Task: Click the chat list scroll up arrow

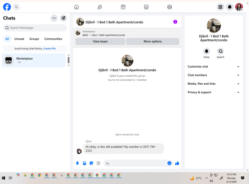Action: click(x=69, y=55)
